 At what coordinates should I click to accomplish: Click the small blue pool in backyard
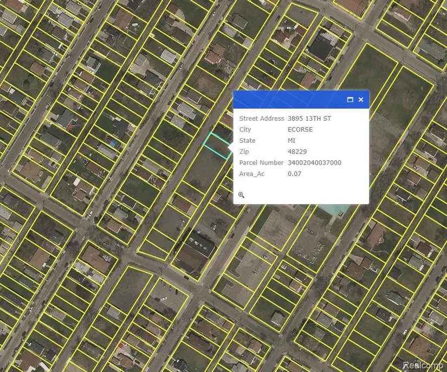[x=113, y=143]
